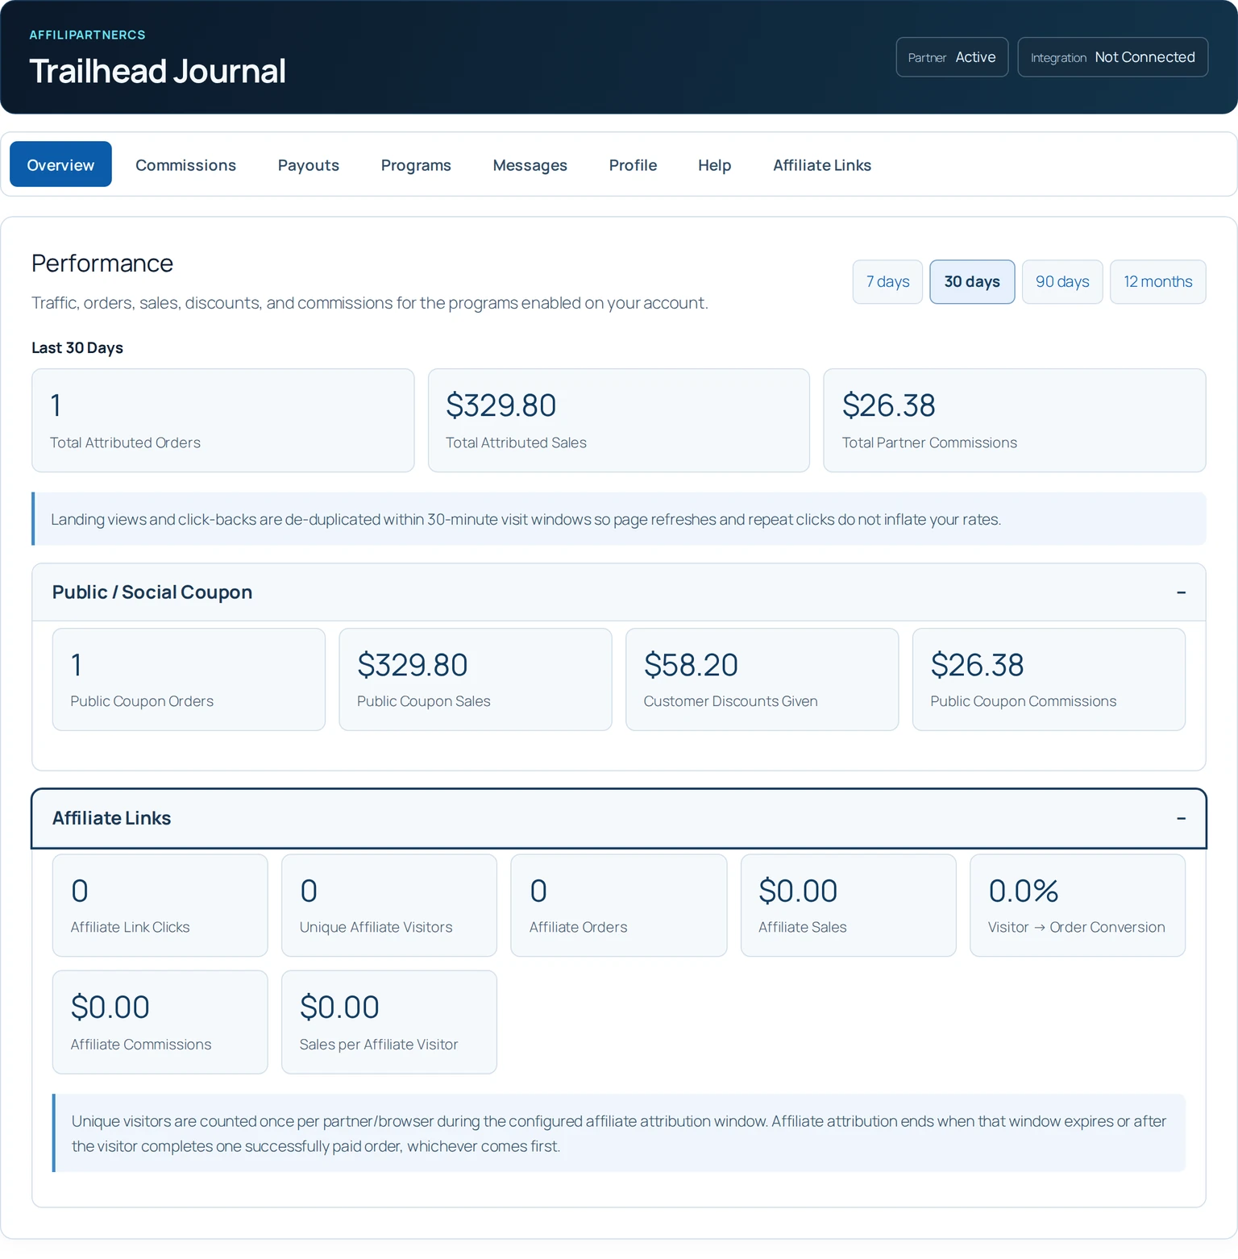Click the Affiliate Link Clicks card
This screenshot has height=1259, width=1238.
pos(160,905)
